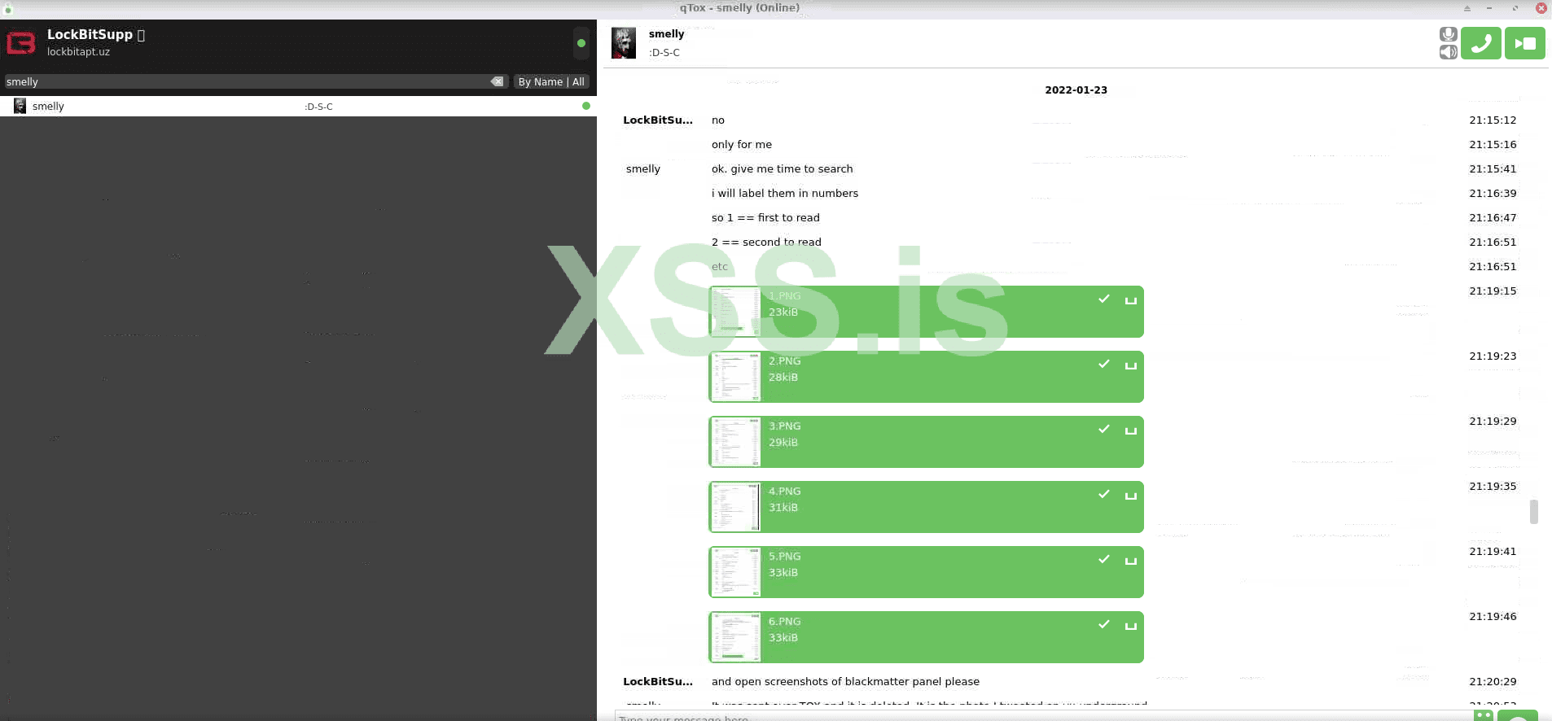Click the 2.PNG file name label
The height and width of the screenshot is (721, 1552).
784,361
